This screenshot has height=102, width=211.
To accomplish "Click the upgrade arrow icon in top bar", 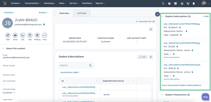I will point(169,3).
